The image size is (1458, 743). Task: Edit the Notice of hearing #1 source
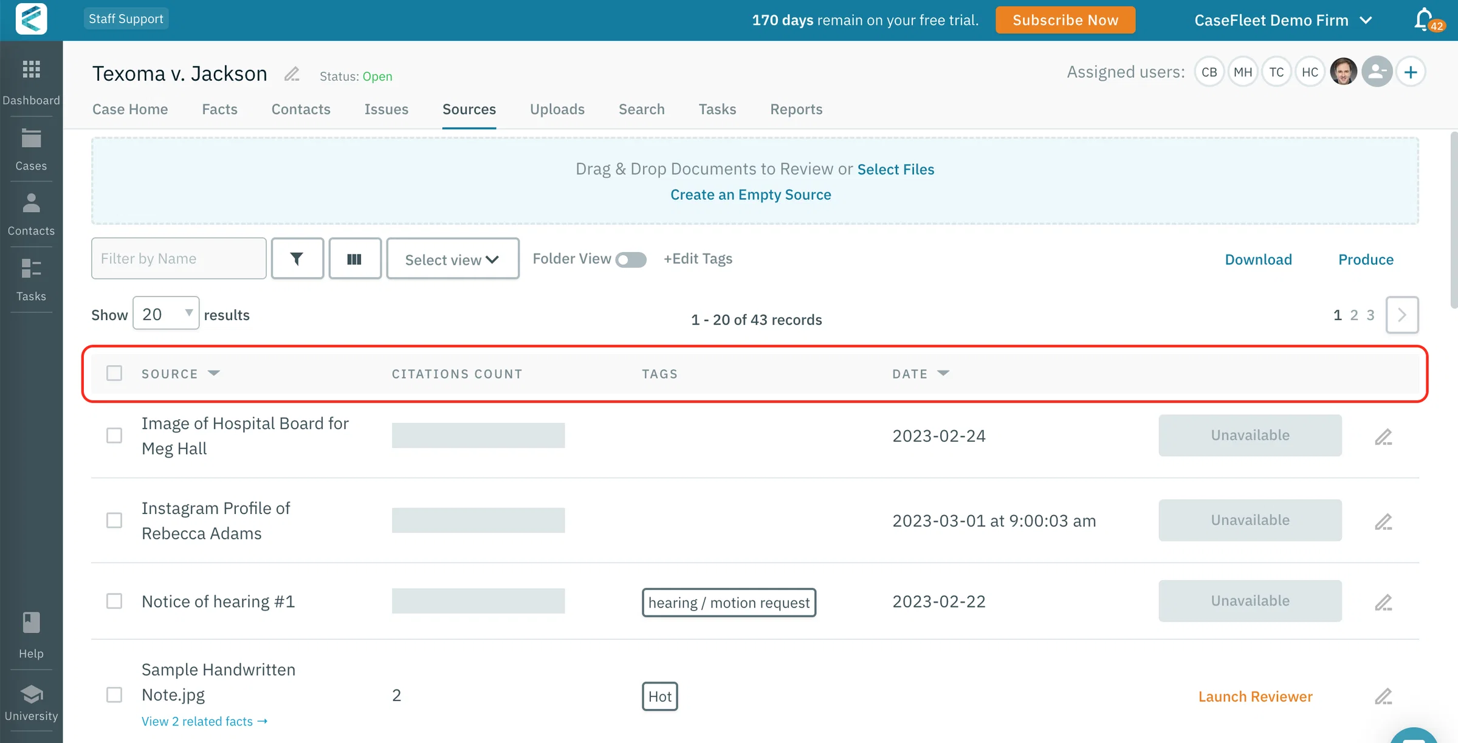click(x=1383, y=601)
